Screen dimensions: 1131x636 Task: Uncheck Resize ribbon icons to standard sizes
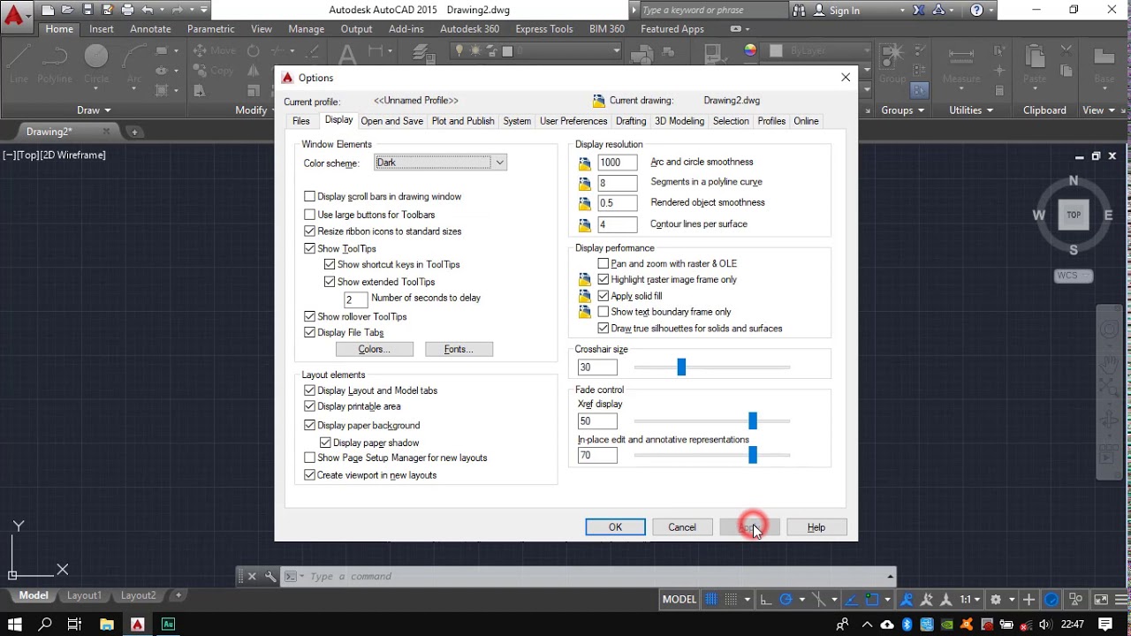pyautogui.click(x=309, y=231)
